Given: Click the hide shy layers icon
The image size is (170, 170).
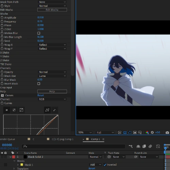Looking at the screenshot, I should (138, 146).
